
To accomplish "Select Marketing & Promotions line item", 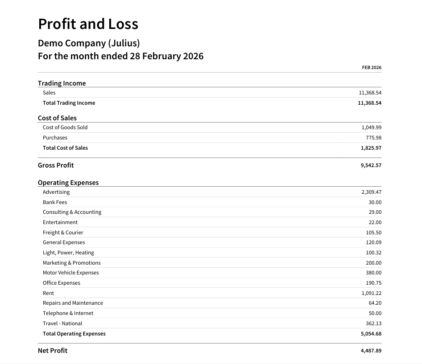I will (71, 263).
